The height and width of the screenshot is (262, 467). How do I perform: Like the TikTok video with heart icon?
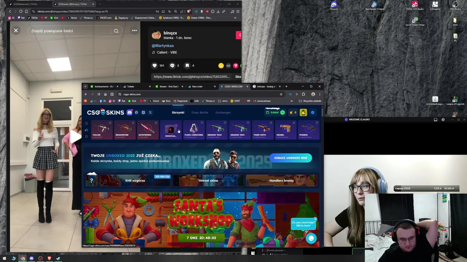click(x=155, y=65)
